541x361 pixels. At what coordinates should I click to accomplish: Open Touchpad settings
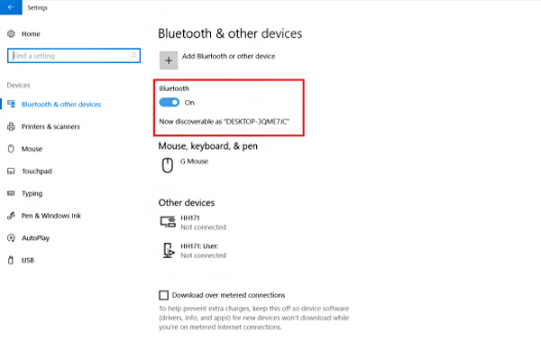coord(37,171)
